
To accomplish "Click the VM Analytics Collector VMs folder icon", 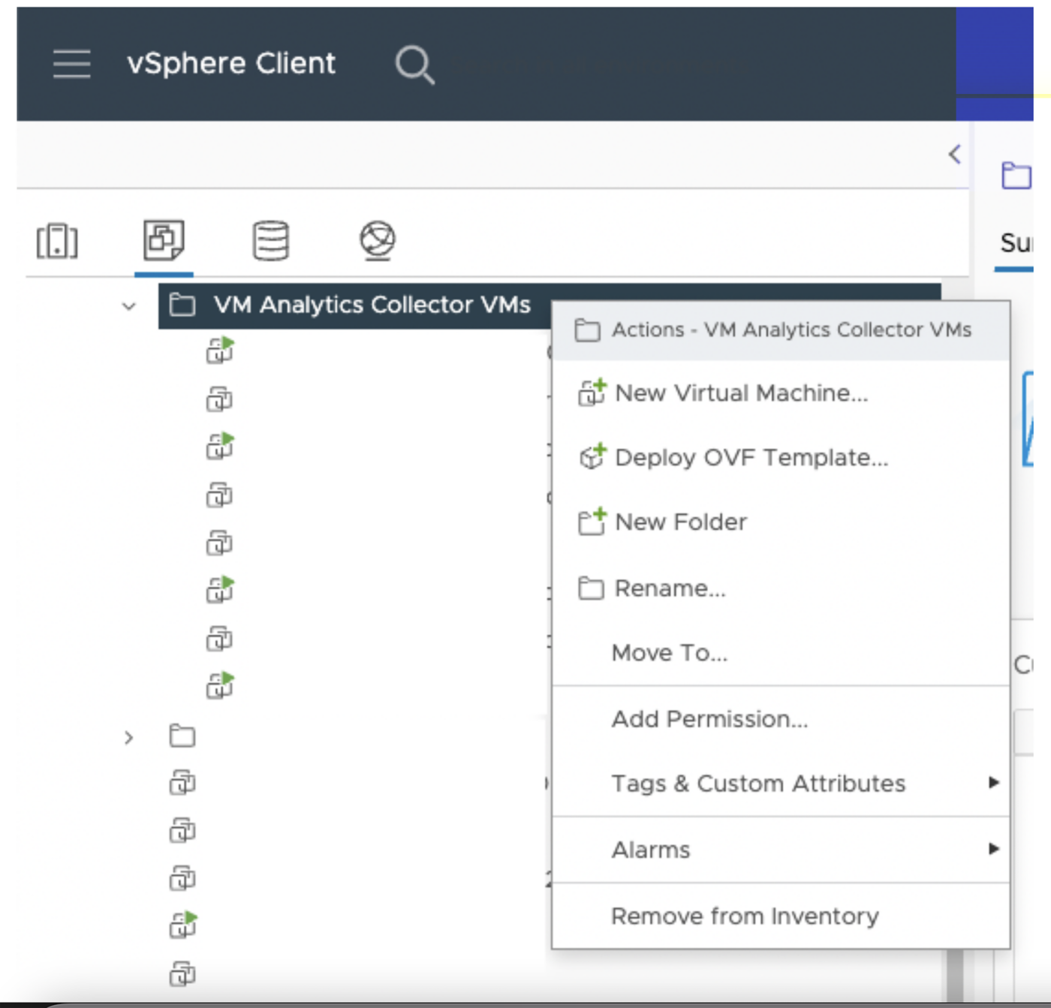I will point(182,305).
